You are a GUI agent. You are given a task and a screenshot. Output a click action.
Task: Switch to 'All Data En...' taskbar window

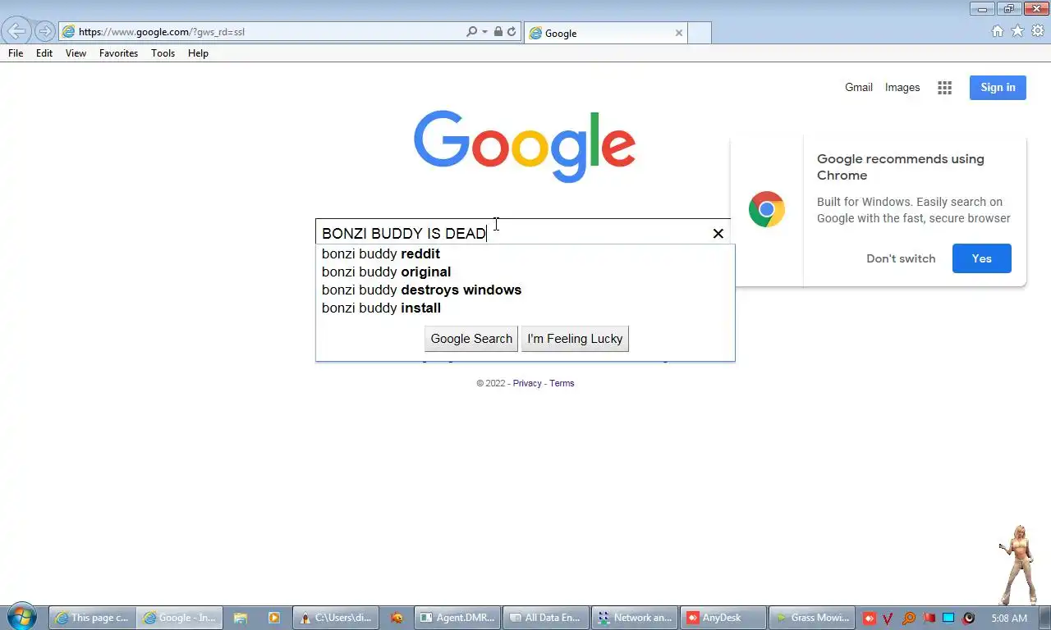point(546,618)
